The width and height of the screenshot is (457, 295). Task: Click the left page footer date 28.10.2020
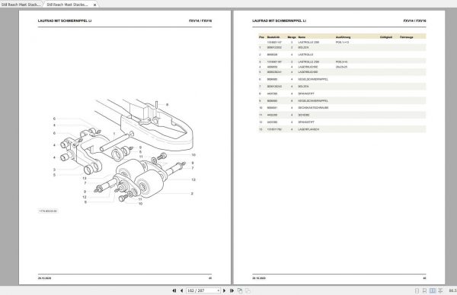pos(44,278)
